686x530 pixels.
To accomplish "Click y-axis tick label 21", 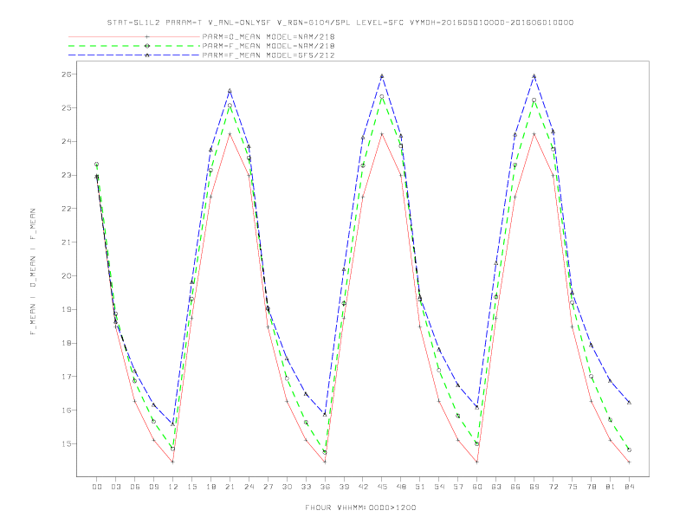I will pyautogui.click(x=67, y=242).
